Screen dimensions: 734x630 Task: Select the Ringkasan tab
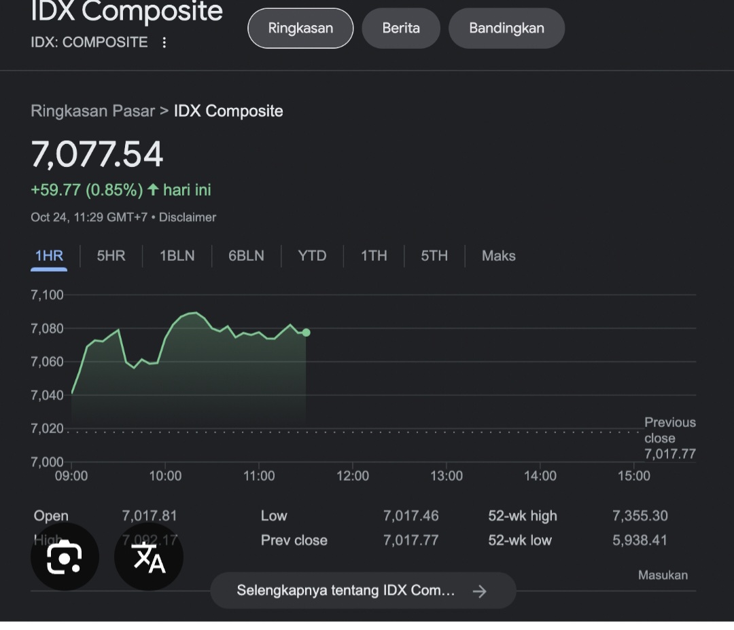300,29
